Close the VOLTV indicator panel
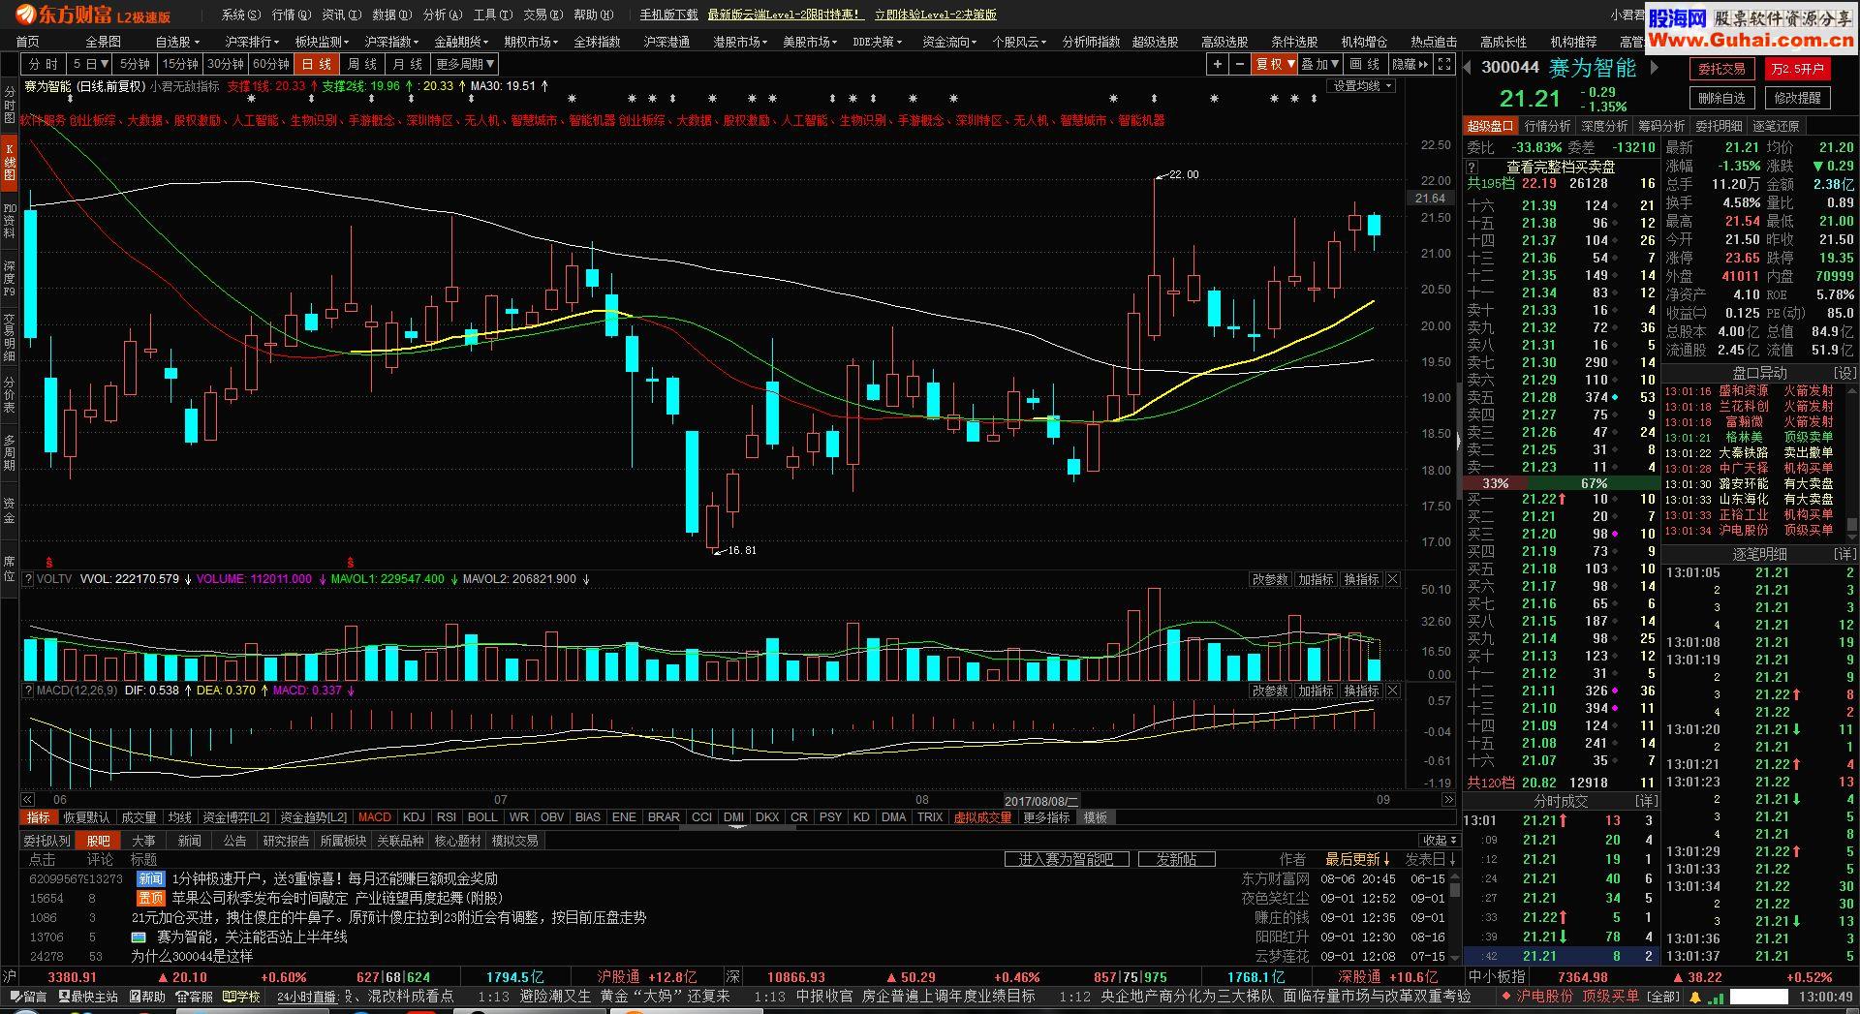 tap(1393, 579)
